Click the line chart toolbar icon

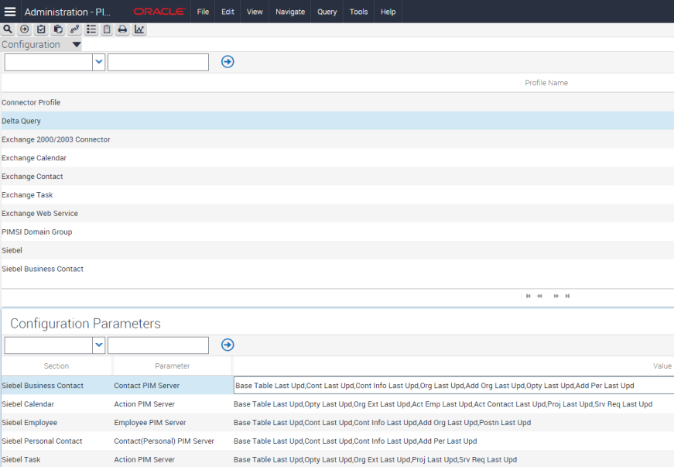tap(139, 29)
